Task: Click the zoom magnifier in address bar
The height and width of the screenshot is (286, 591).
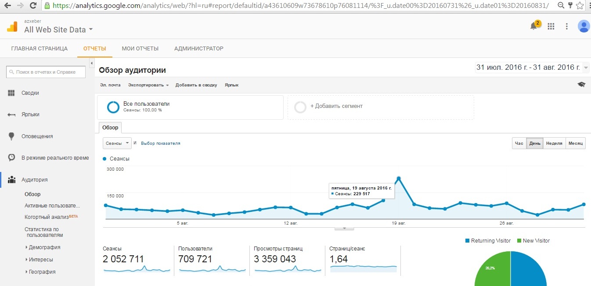Action: (561, 6)
